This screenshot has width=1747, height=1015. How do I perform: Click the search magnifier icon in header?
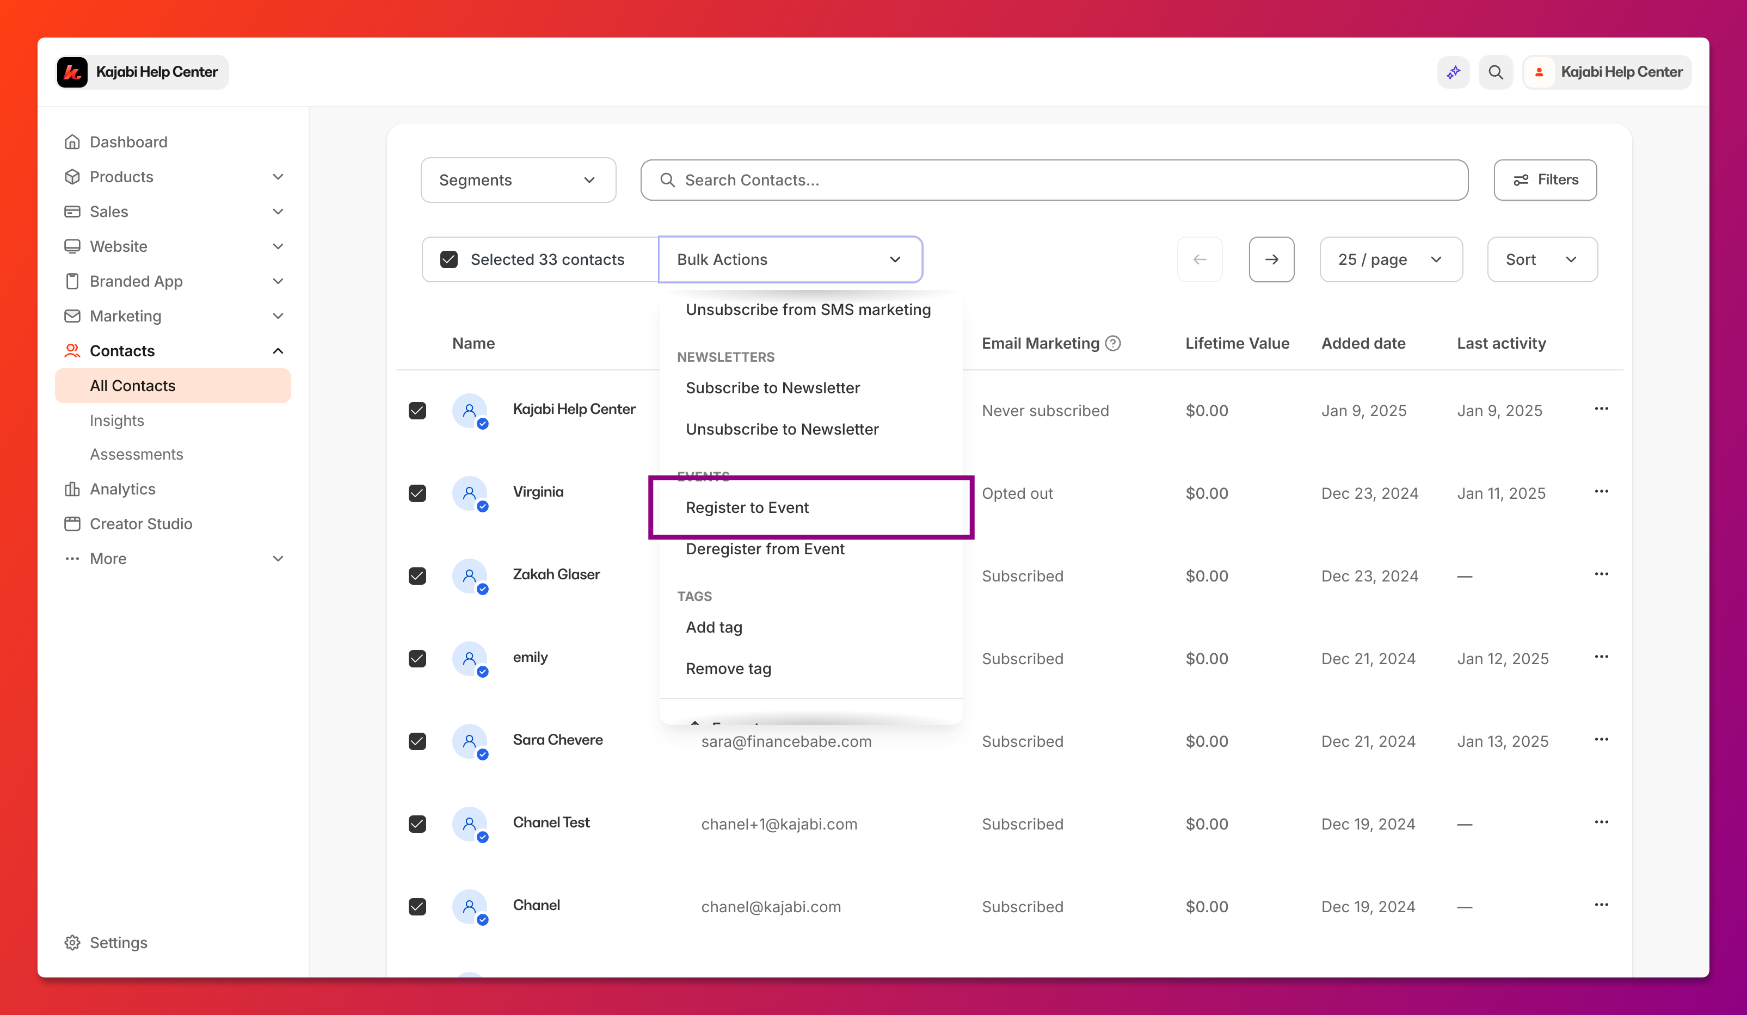click(1496, 72)
